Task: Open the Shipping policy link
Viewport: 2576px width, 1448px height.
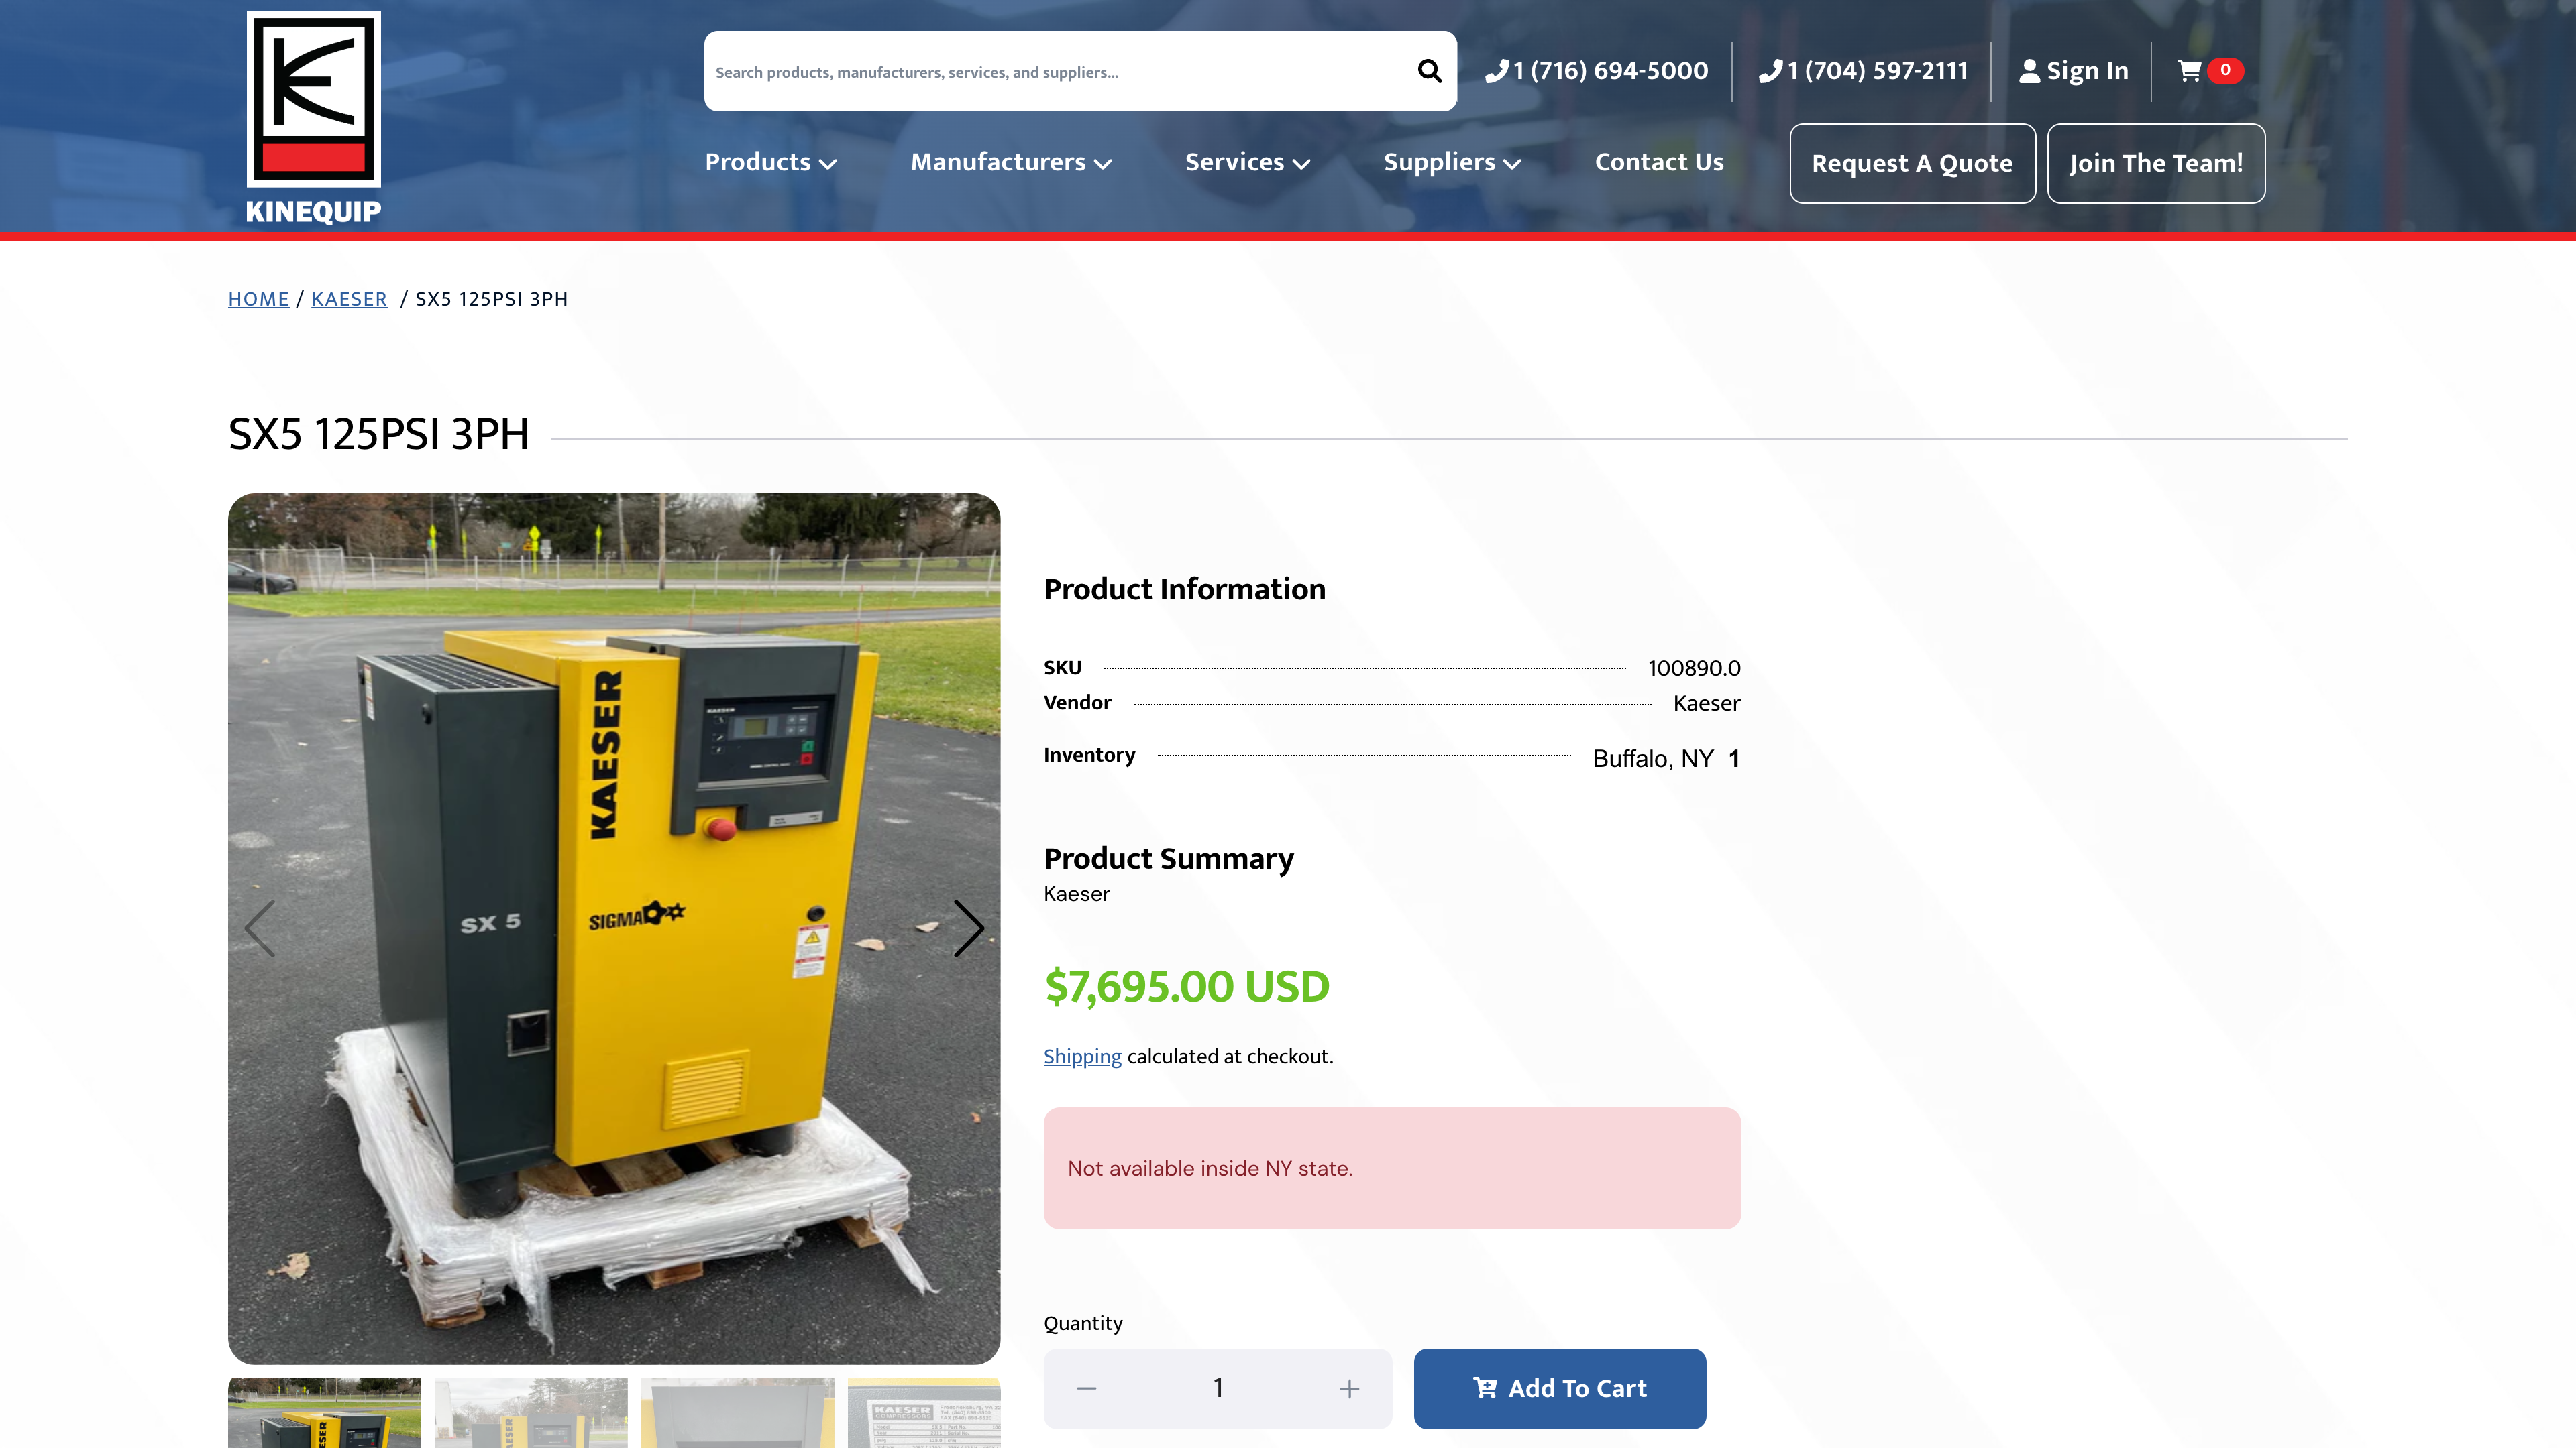Action: (x=1082, y=1057)
